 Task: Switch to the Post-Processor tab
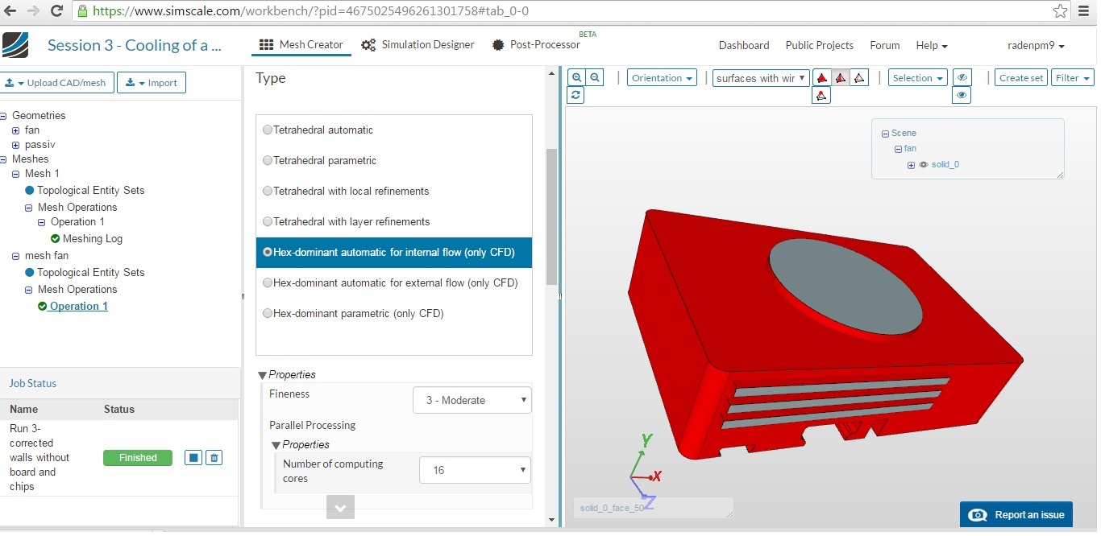[536, 45]
